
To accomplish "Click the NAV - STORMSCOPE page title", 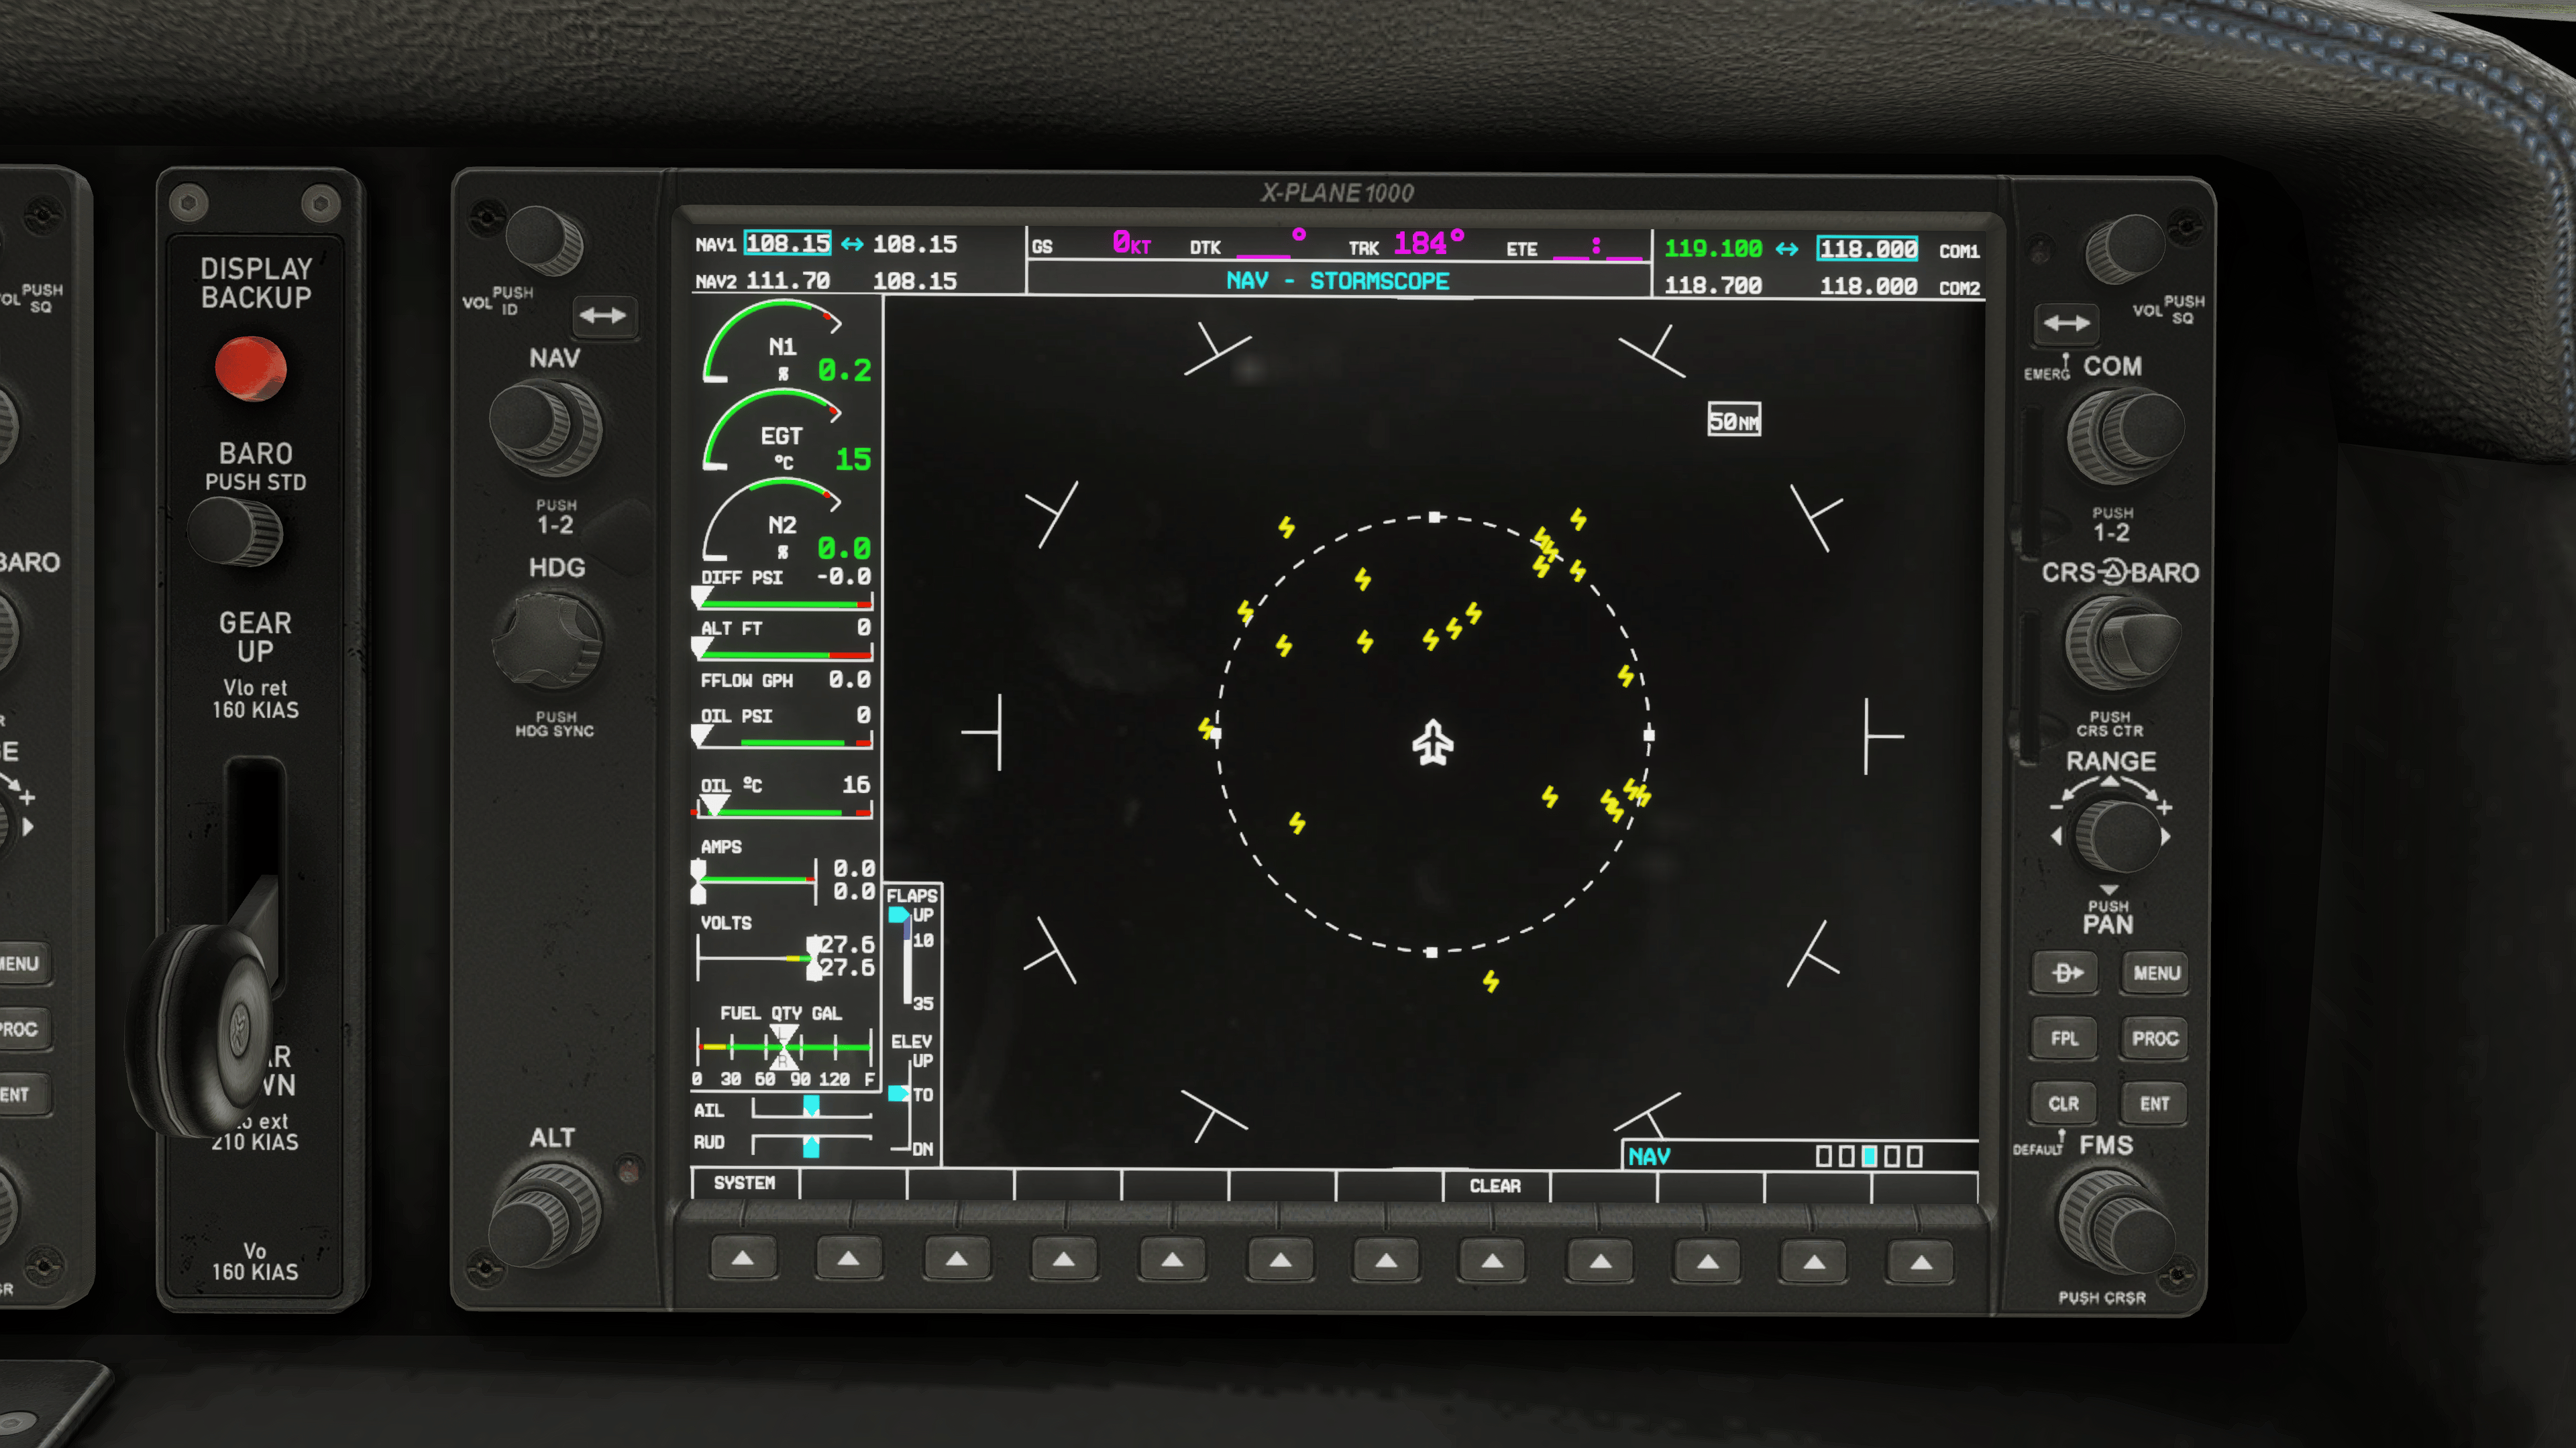I will pyautogui.click(x=1337, y=281).
